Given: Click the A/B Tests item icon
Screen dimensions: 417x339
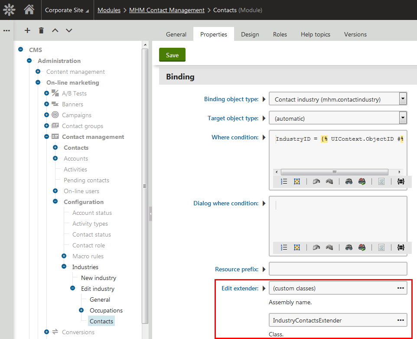Looking at the screenshot, I should pos(55,93).
